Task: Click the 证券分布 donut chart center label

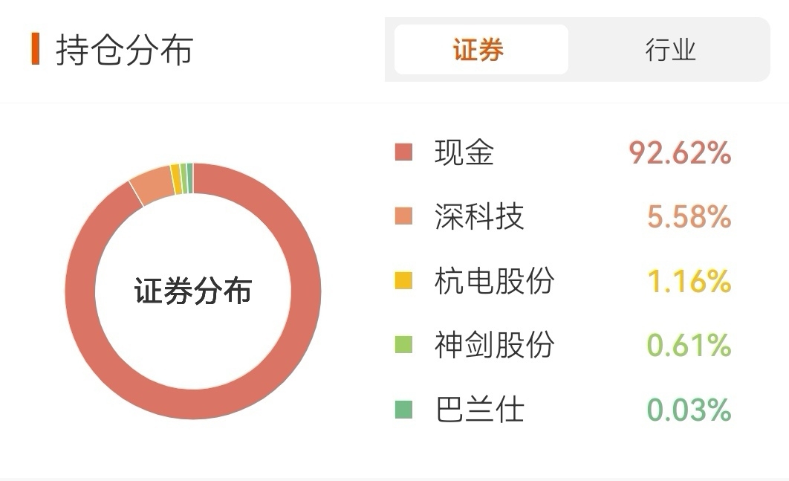Action: (x=192, y=291)
